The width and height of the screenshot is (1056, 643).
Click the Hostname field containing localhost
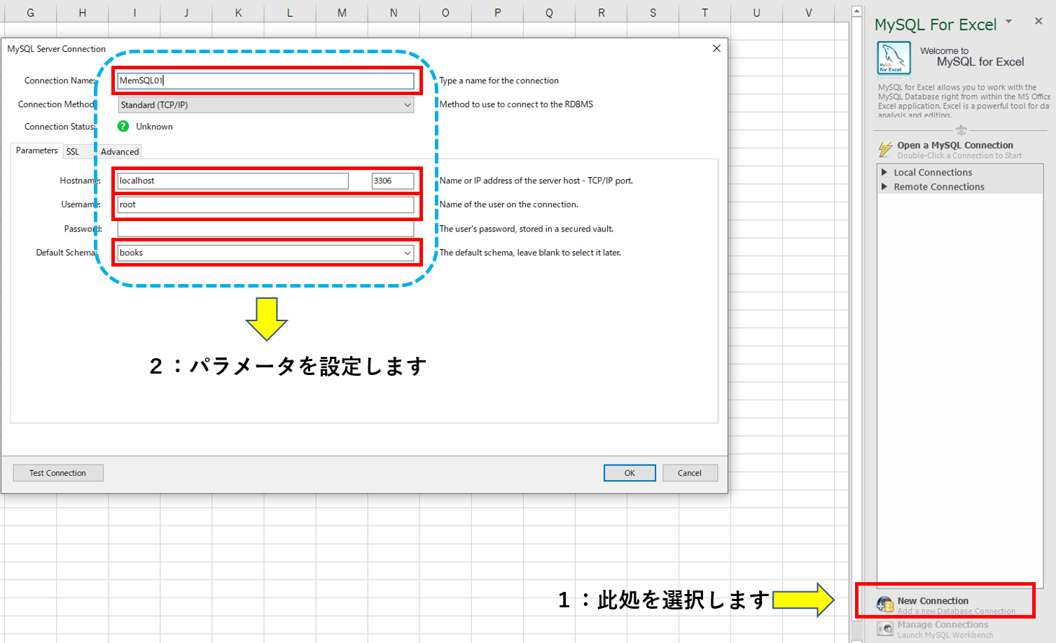click(x=232, y=181)
